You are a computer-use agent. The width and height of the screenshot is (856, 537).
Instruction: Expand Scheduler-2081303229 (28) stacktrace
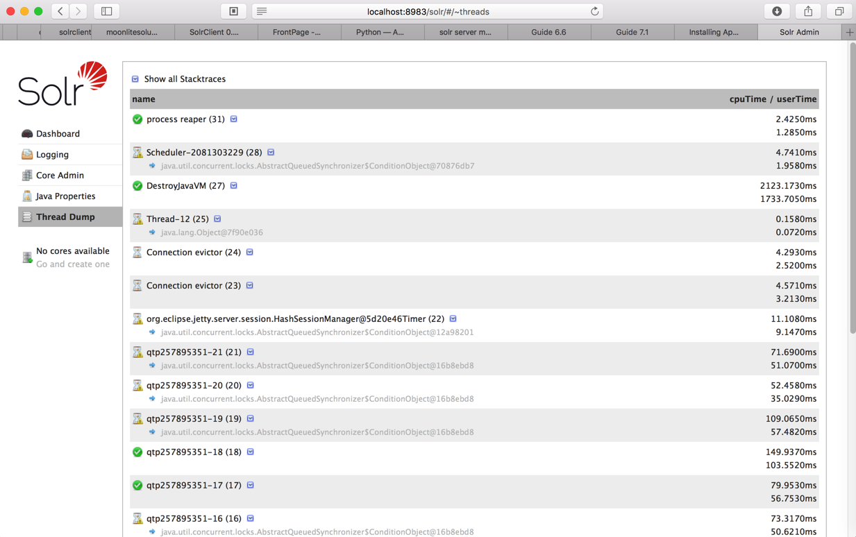tap(271, 153)
